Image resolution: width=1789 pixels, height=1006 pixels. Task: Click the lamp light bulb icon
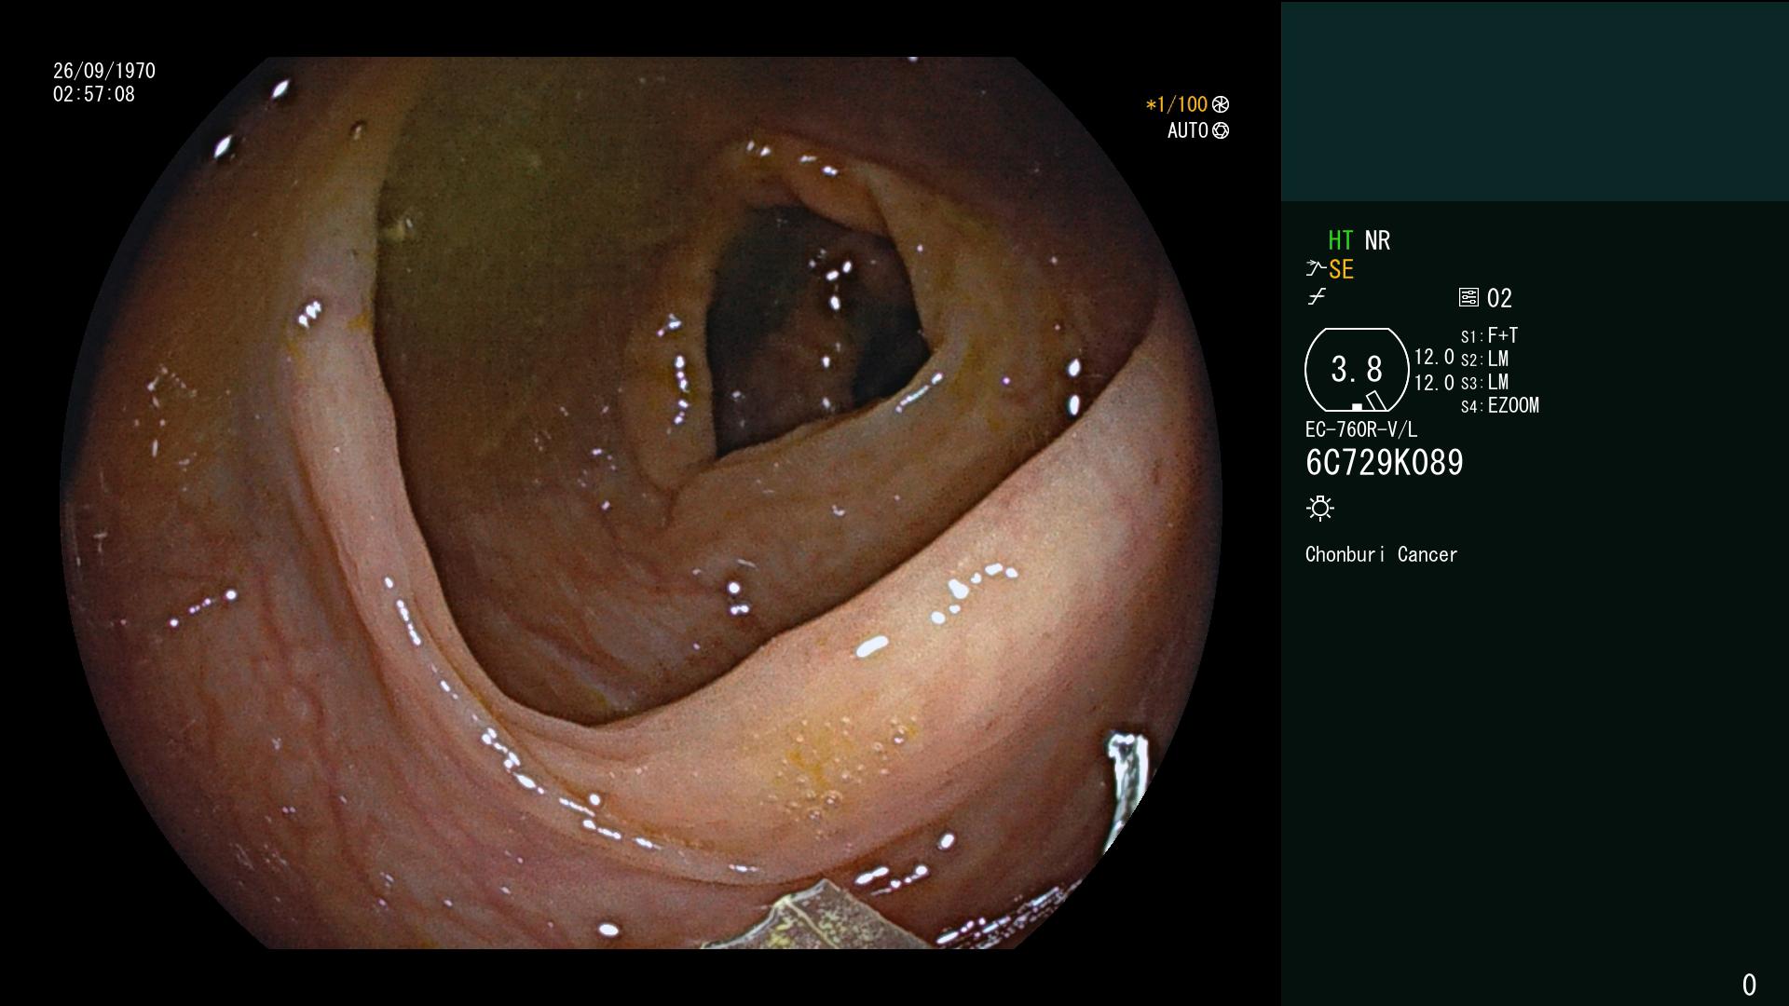point(1320,508)
